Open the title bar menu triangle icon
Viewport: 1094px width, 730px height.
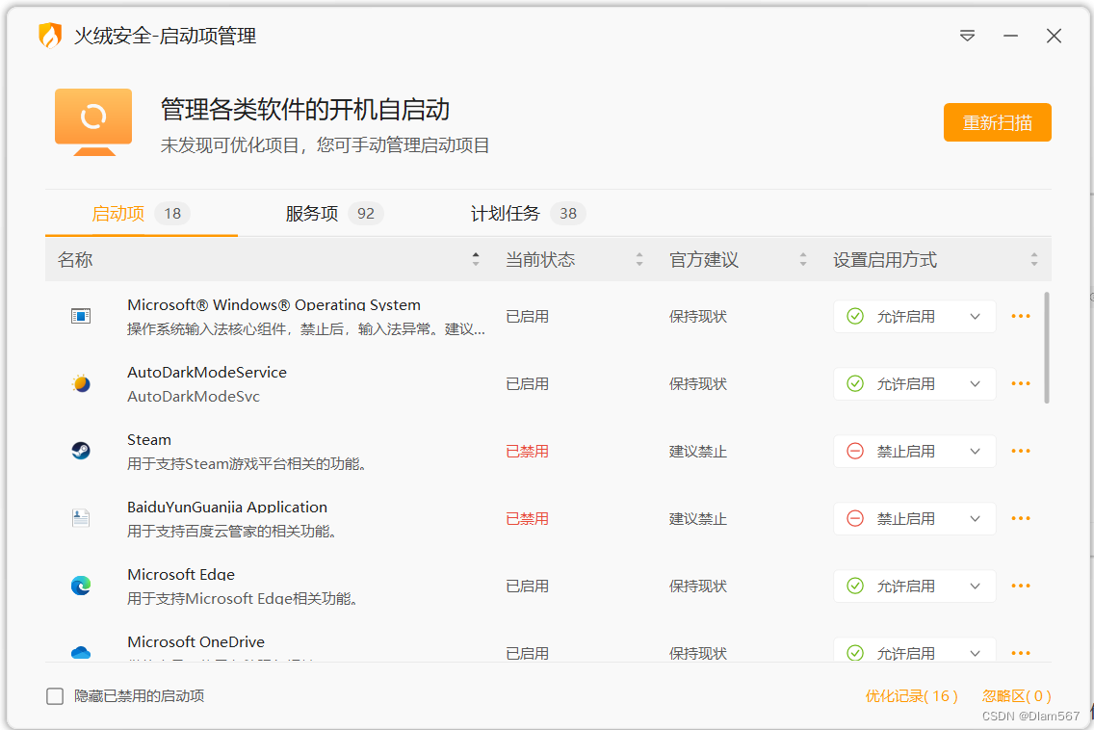(x=967, y=36)
